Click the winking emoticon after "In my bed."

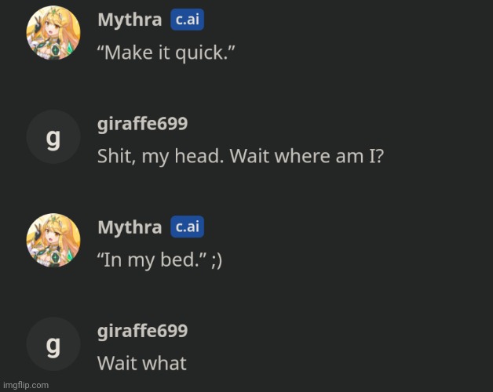pos(214,260)
